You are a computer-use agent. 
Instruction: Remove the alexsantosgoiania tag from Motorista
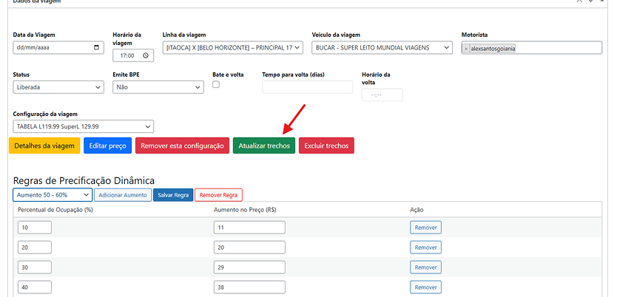(466, 49)
